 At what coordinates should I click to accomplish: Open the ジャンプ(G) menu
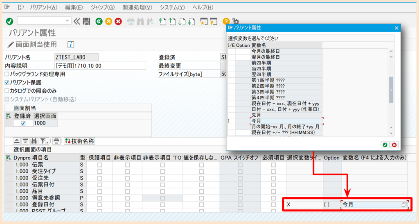(x=103, y=7)
